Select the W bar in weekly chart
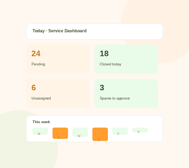189x168 pixels. (80, 132)
